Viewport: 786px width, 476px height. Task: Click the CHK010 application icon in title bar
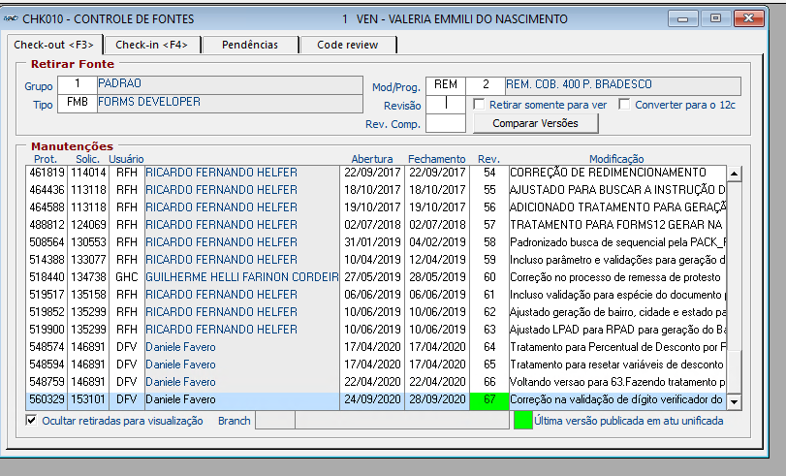coord(11,19)
